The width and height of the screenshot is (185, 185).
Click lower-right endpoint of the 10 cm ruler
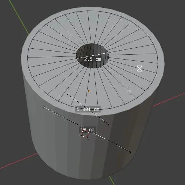click(x=130, y=152)
